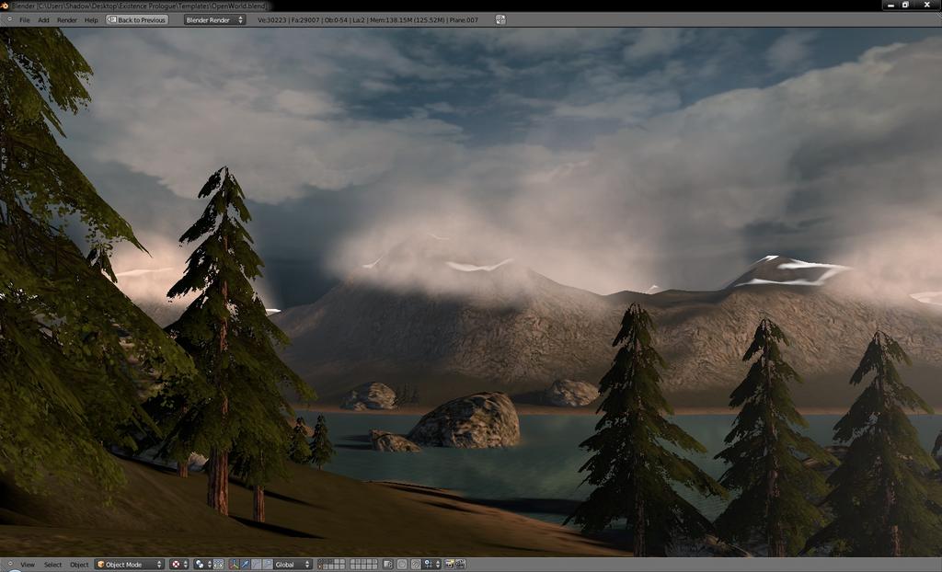The width and height of the screenshot is (942, 572).
Task: Open the Help menu
Action: pyautogui.click(x=91, y=20)
